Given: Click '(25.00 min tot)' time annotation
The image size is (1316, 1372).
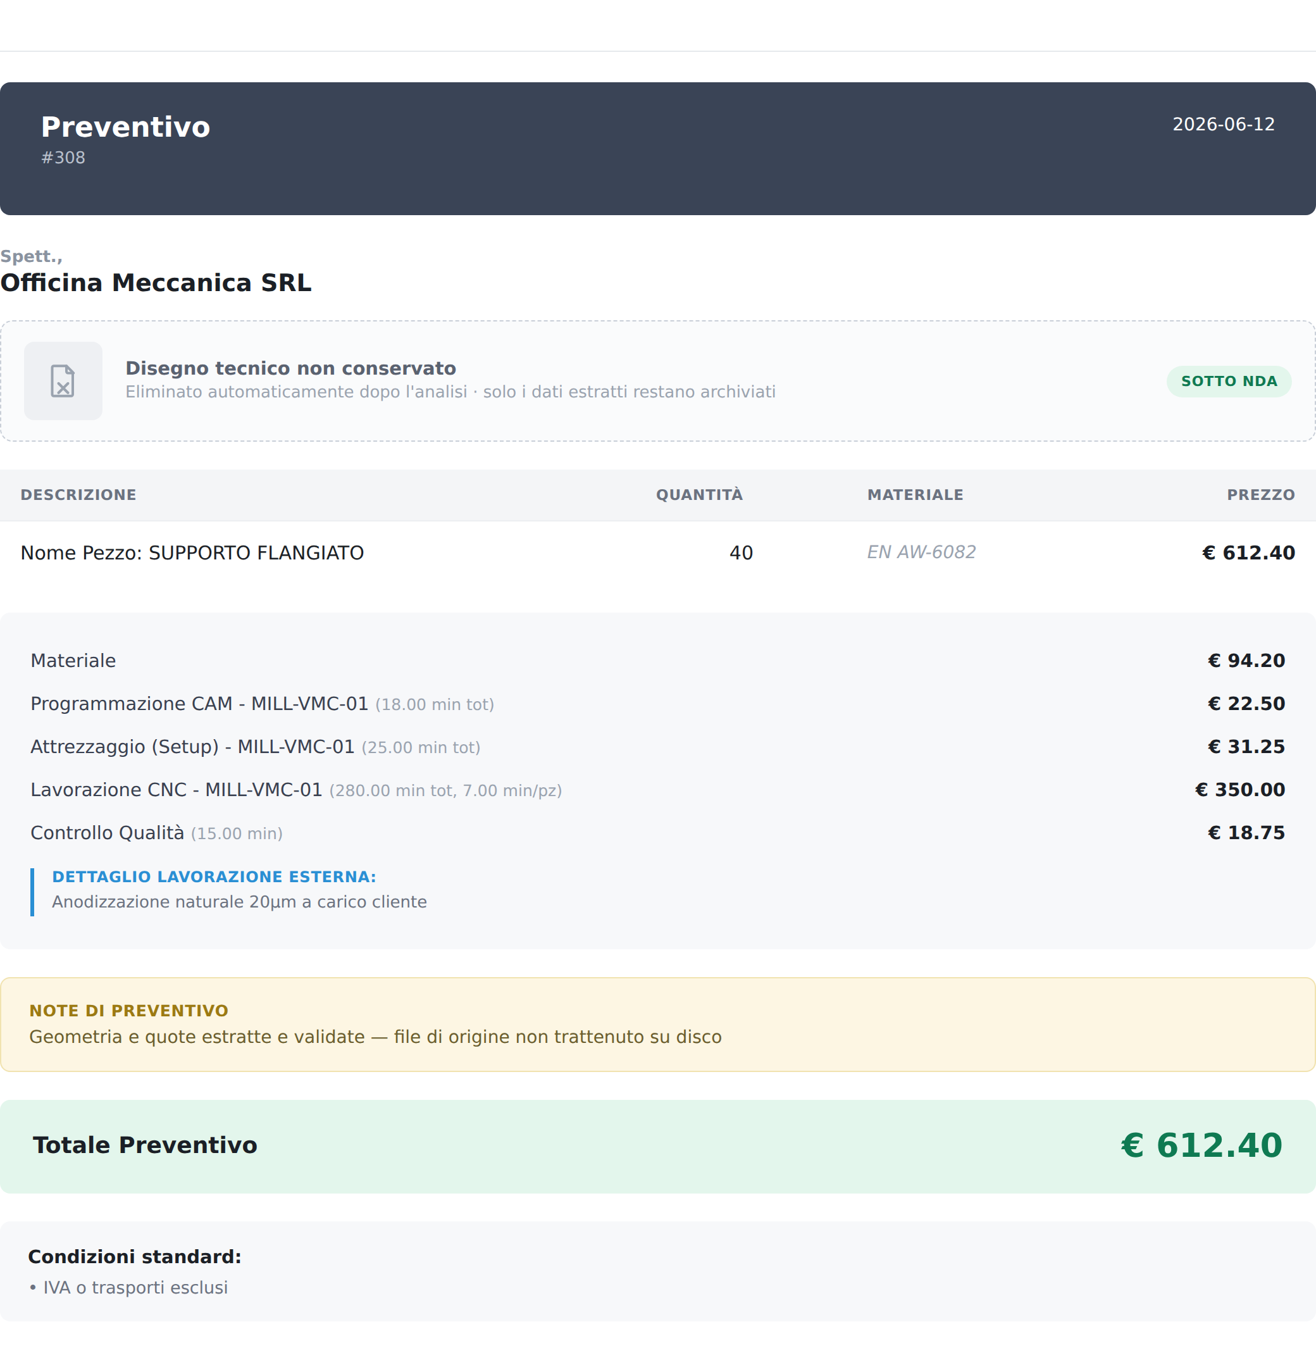Looking at the screenshot, I should point(421,747).
